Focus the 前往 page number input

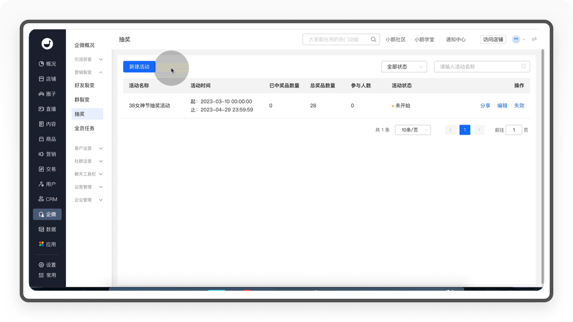[514, 130]
